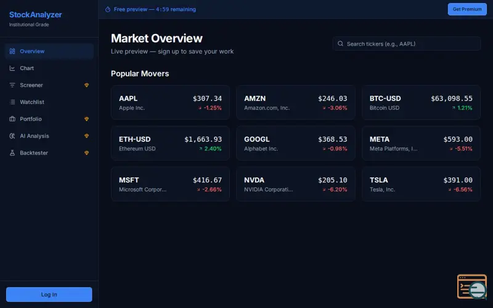Click the Overview grid icon in sidebar
Viewport: 493px width, 308px height.
12,51
